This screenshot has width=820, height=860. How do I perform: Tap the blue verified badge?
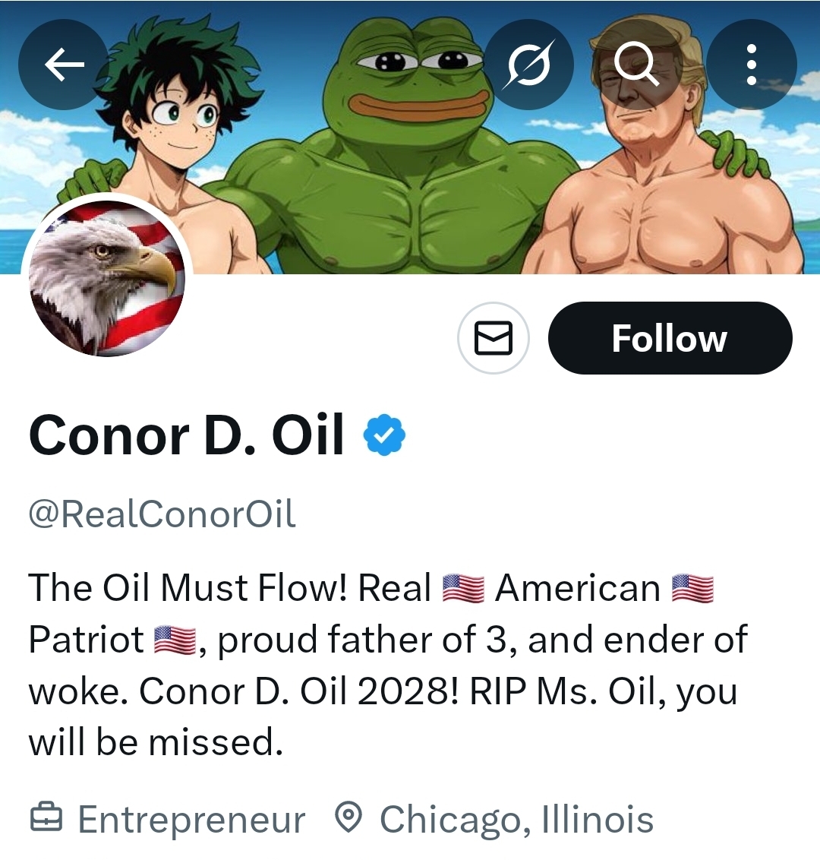(x=385, y=435)
